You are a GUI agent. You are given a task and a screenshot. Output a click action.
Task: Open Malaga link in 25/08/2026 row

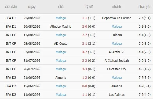(61, 18)
